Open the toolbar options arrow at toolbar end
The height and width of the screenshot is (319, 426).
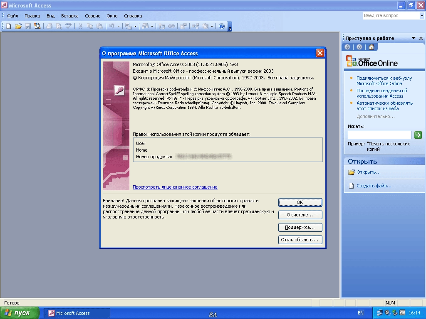[230, 27]
